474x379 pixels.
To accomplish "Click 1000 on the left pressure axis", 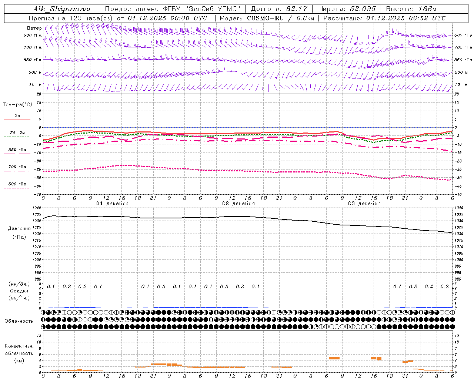I will 37,260.
